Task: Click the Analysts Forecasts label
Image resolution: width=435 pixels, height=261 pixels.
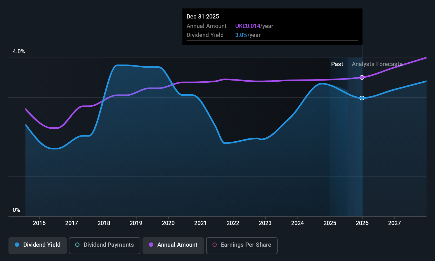Action: [377, 64]
